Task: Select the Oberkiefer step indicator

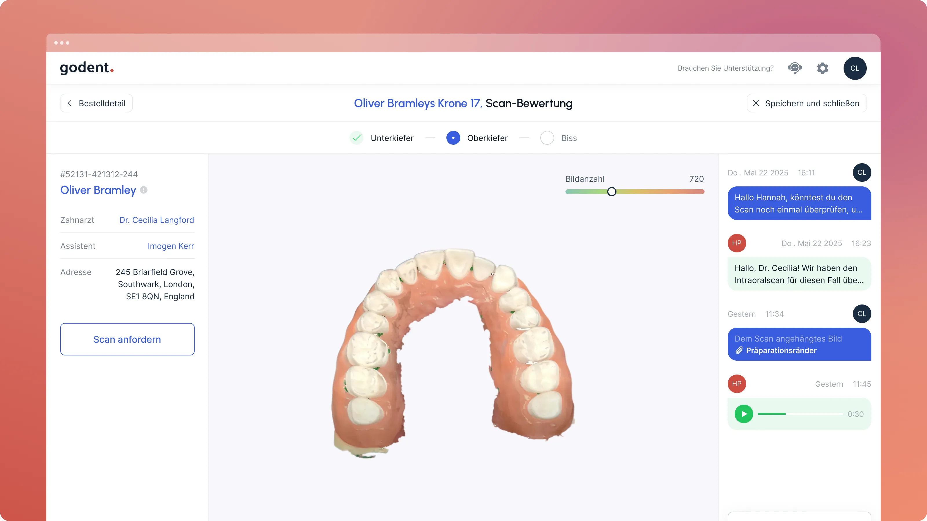Action: [x=453, y=138]
